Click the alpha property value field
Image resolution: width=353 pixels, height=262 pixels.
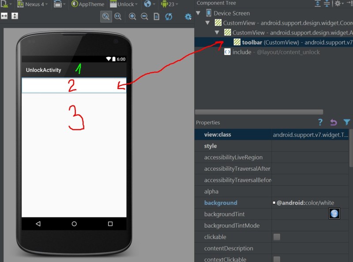click(310, 191)
